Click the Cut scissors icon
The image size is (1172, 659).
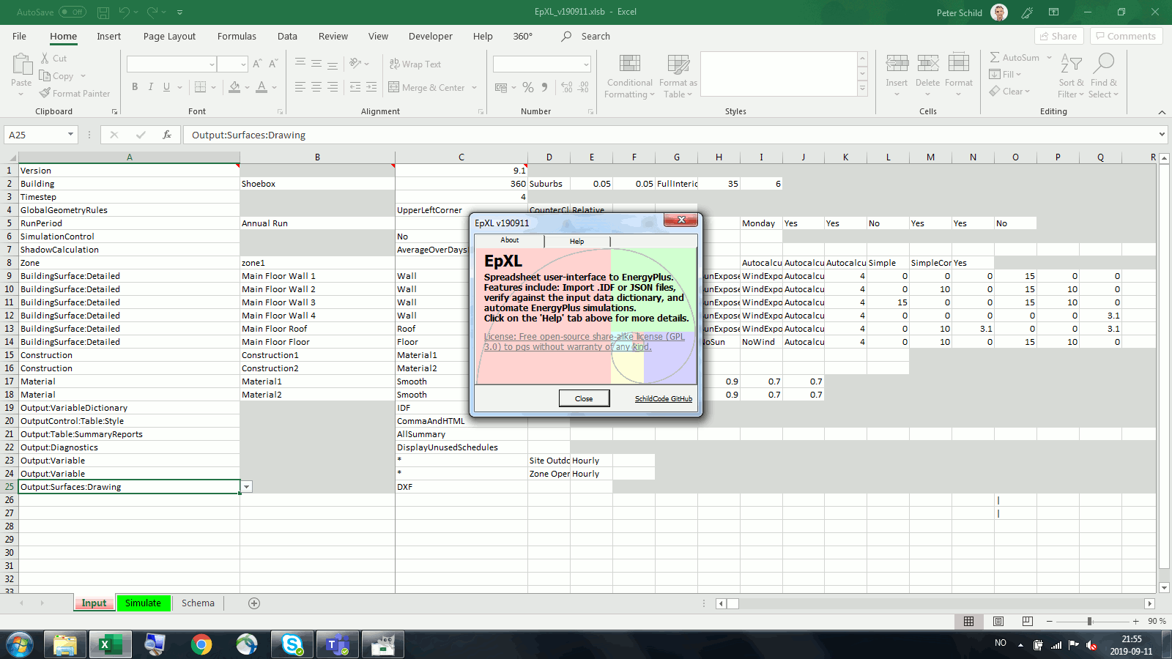pyautogui.click(x=45, y=59)
